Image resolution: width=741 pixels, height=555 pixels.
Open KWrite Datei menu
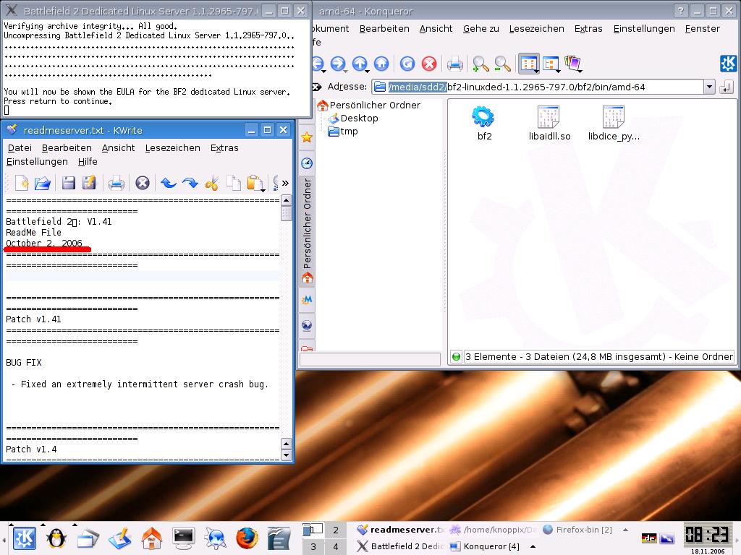click(x=20, y=147)
